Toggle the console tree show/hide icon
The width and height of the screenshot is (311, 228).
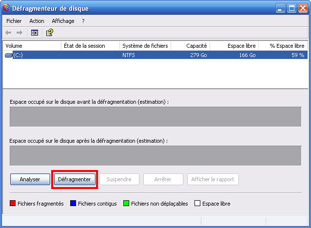[34, 33]
